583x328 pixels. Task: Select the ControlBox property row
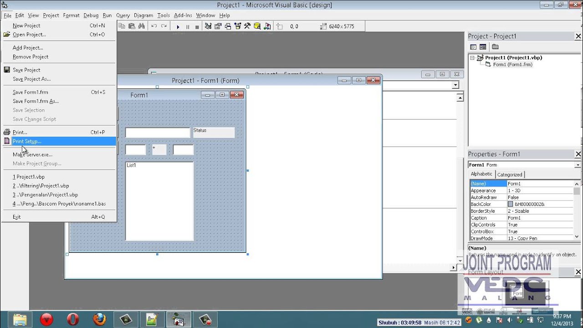(x=522, y=231)
